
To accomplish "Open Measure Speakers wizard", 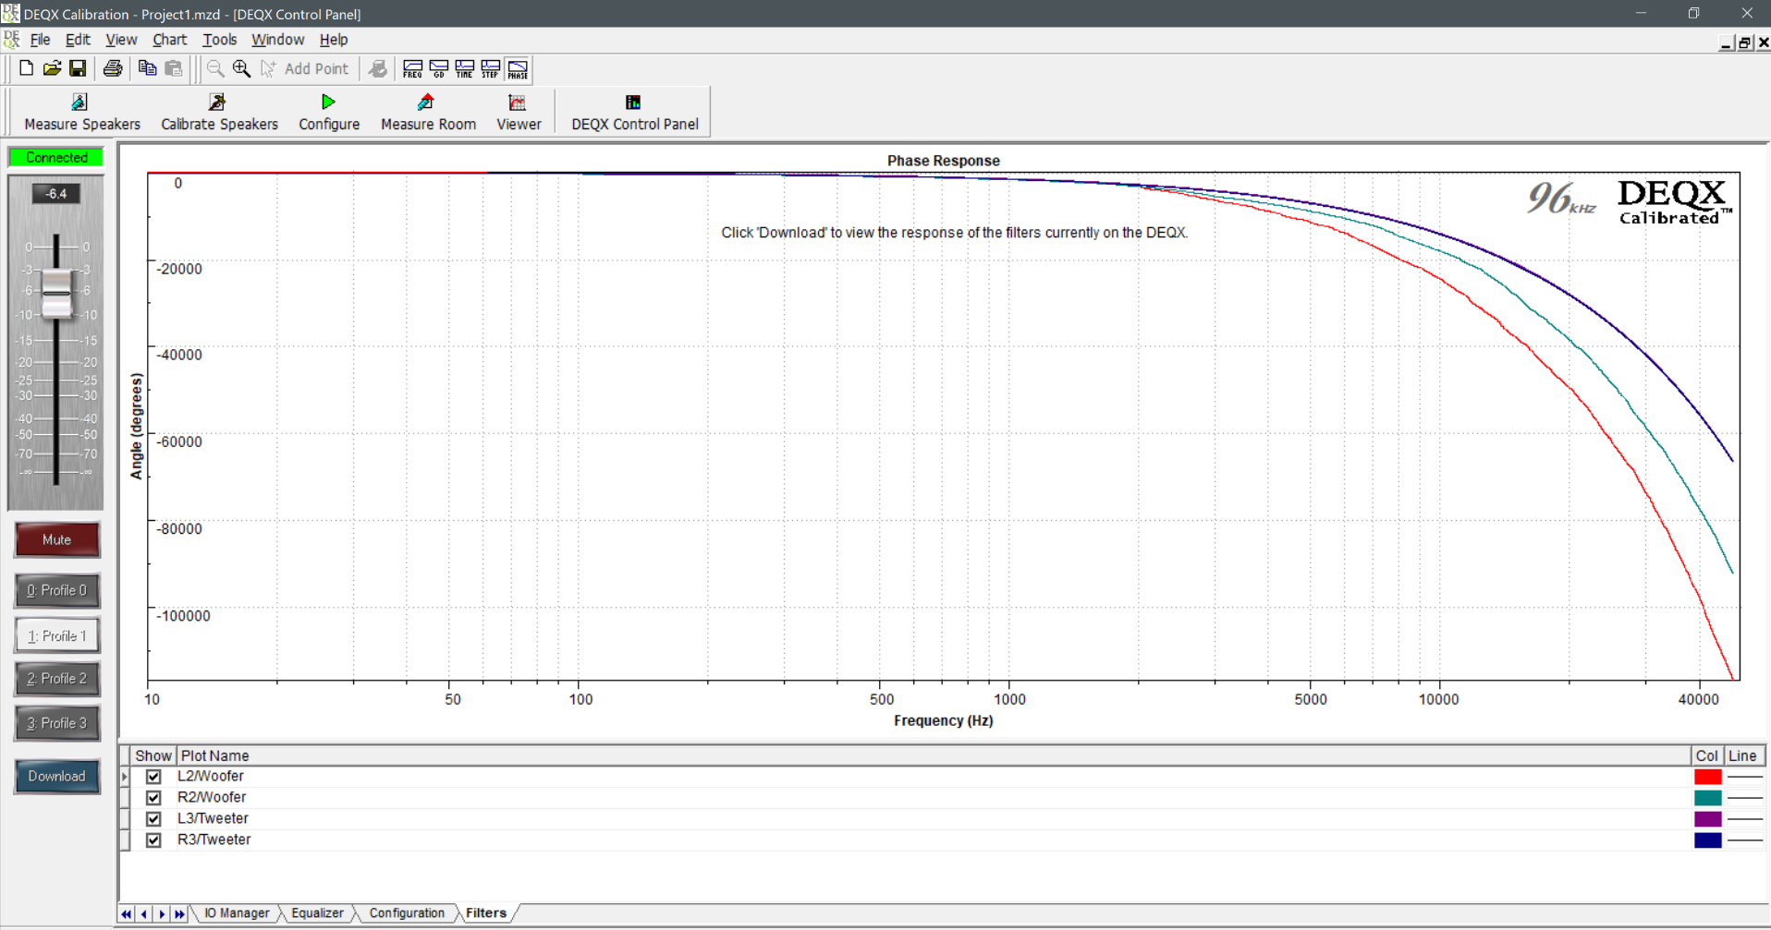I will click(x=81, y=112).
